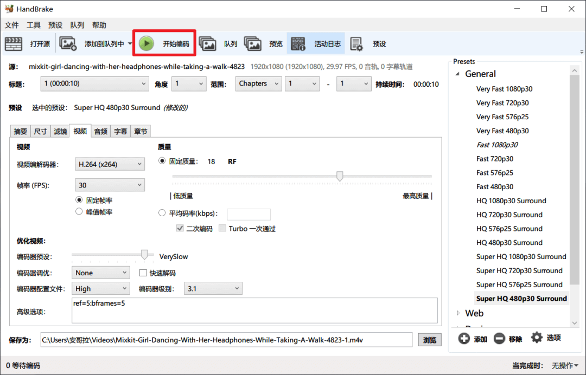The width and height of the screenshot is (586, 375).
Task: Open the end chapter dropdown
Action: (x=354, y=83)
